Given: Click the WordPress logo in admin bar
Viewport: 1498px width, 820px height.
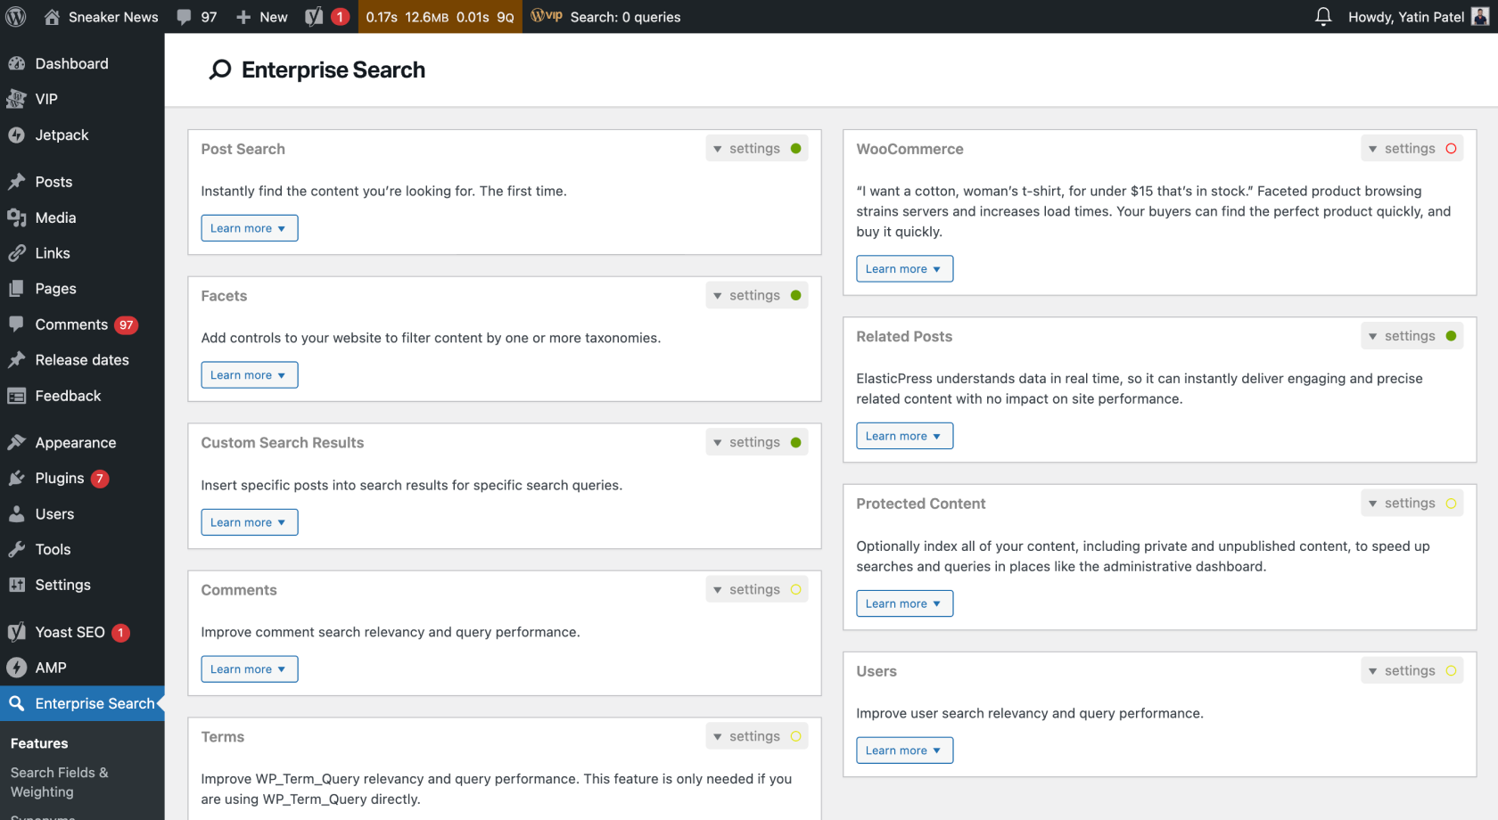Looking at the screenshot, I should [16, 17].
